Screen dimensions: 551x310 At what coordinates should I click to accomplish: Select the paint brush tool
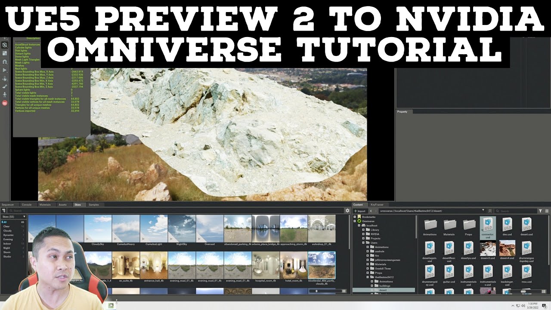click(5, 87)
